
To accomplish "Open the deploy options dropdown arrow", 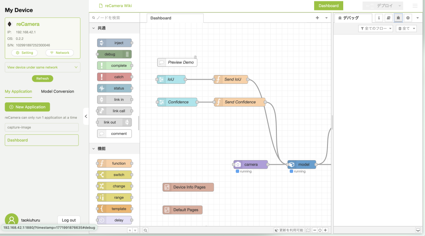I will (400, 6).
